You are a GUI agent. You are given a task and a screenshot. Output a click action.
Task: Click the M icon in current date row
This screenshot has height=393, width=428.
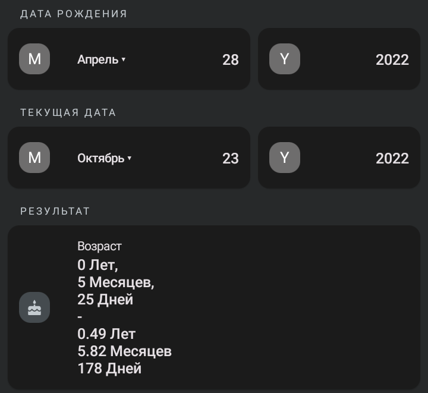(x=34, y=158)
